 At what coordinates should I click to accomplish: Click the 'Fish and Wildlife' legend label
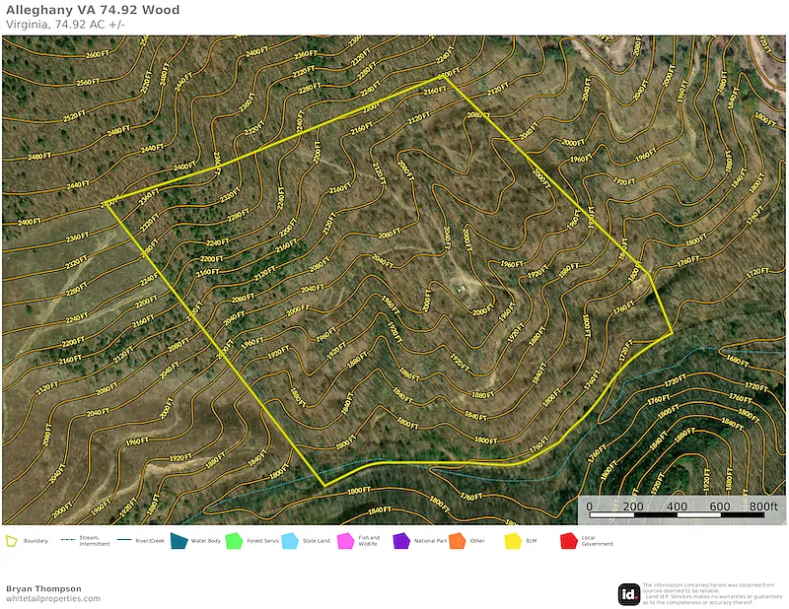369,541
